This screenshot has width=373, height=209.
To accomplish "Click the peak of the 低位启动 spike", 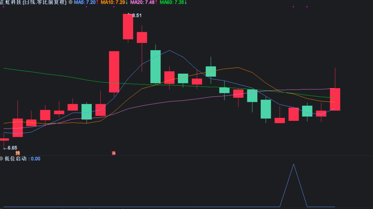I will pyautogui.click(x=294, y=164).
